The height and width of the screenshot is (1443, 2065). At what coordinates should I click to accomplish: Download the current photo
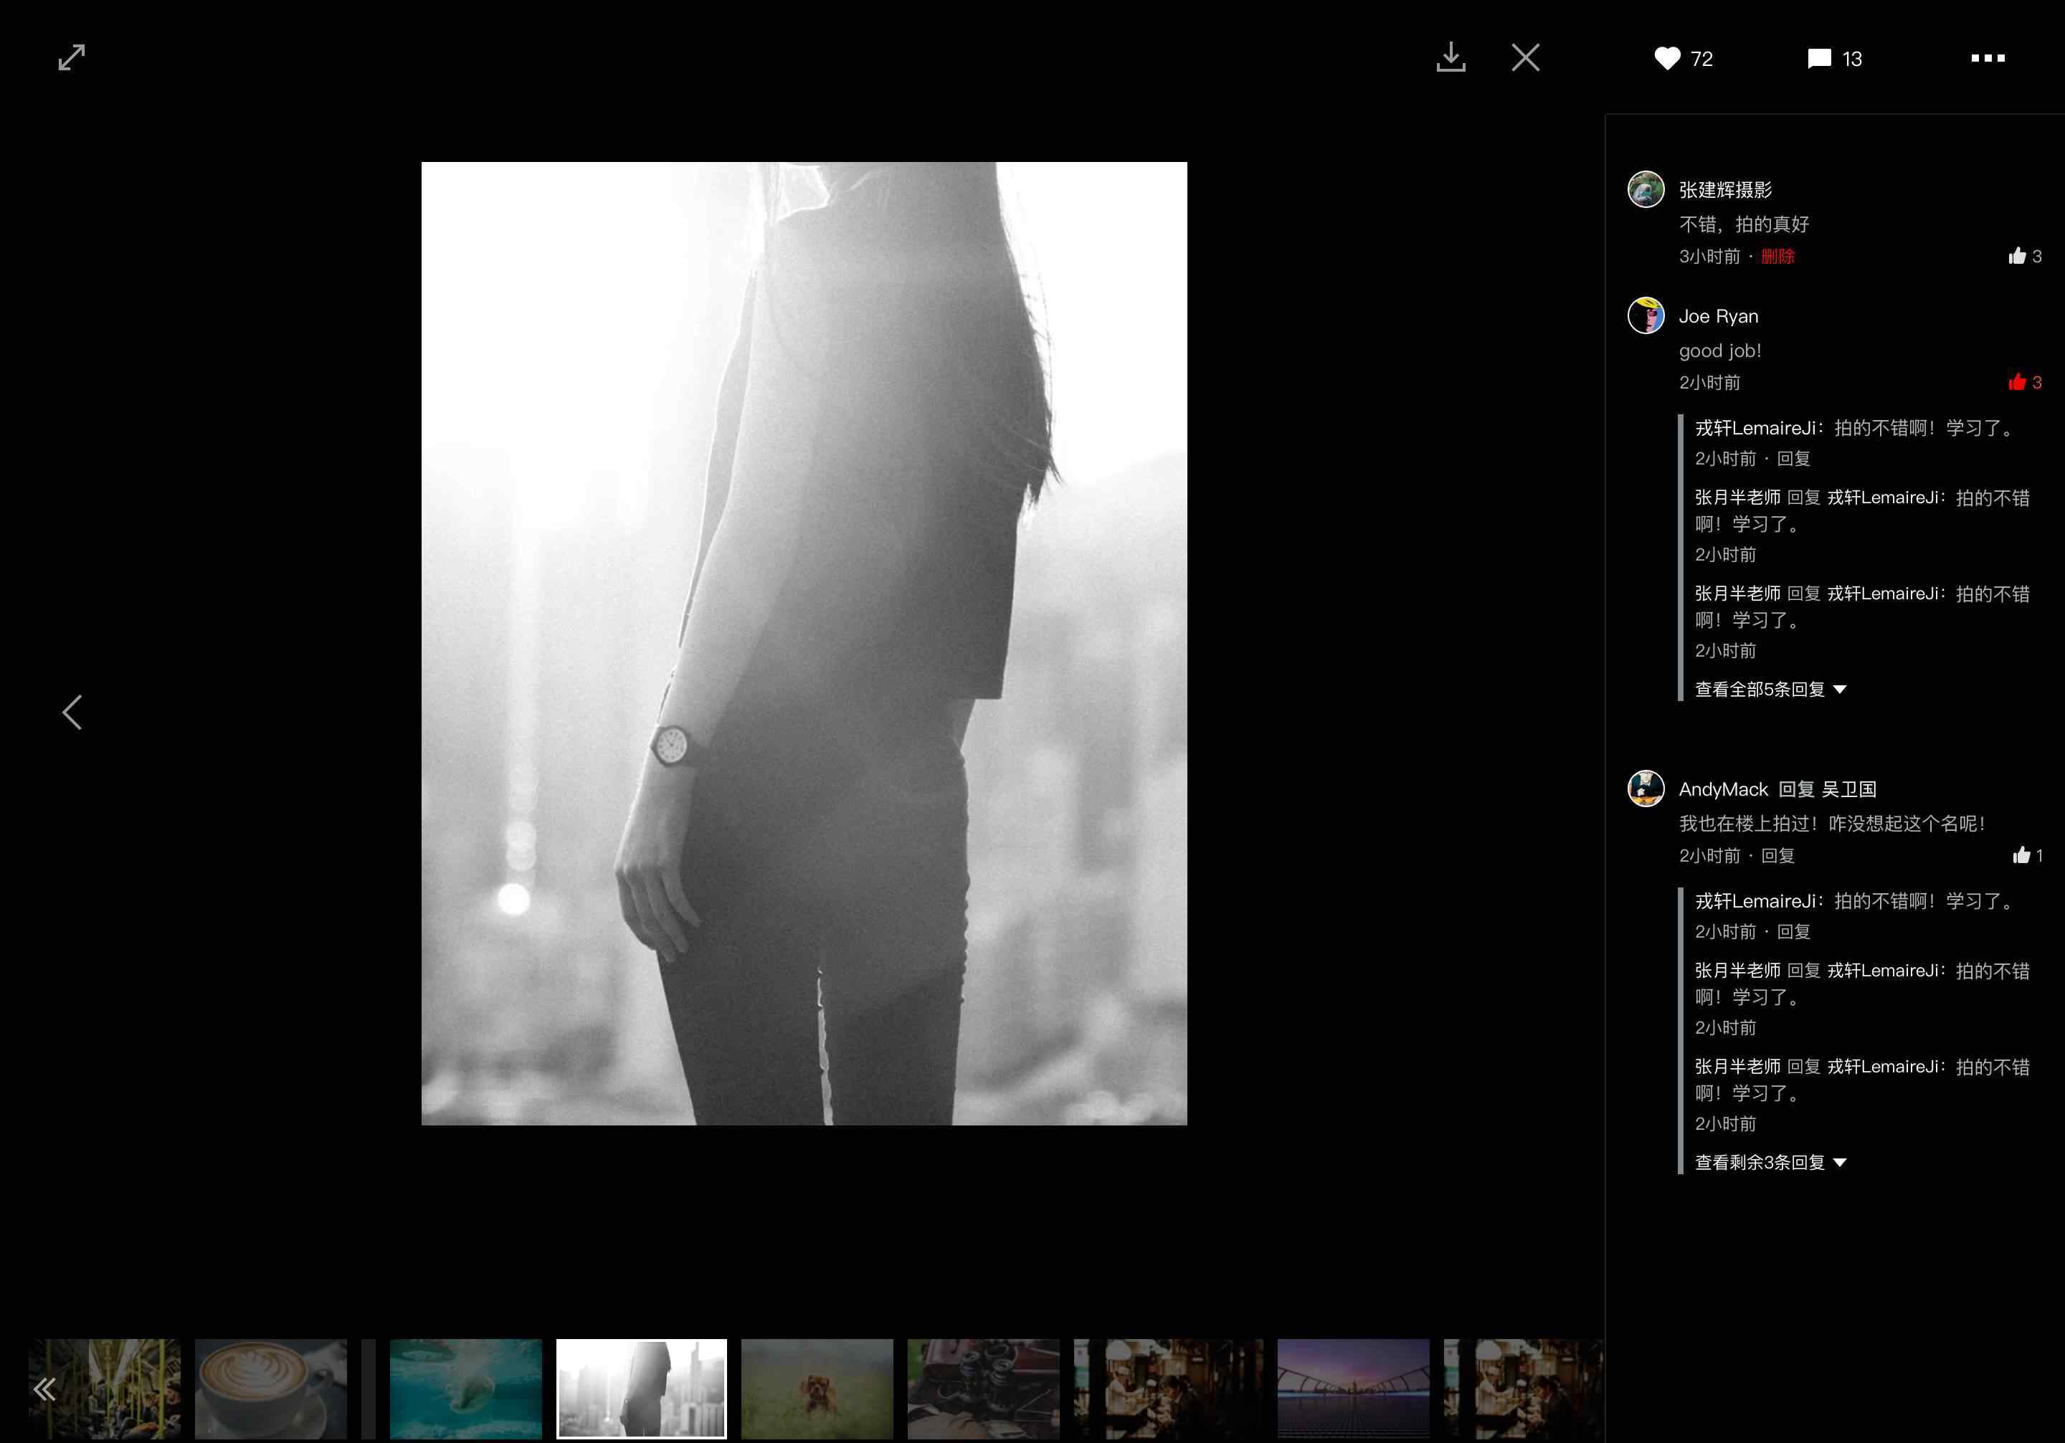(1451, 57)
